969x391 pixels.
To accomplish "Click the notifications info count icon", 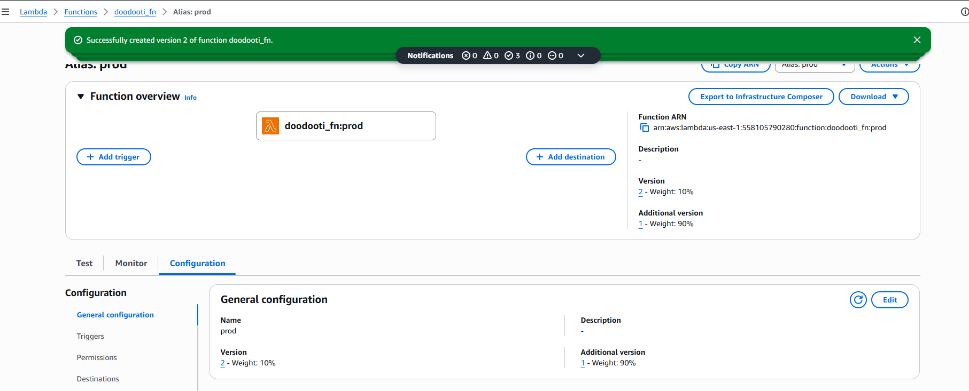I will (530, 55).
